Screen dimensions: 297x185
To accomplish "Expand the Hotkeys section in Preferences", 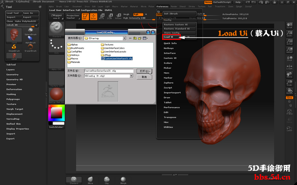I will 169,48.
